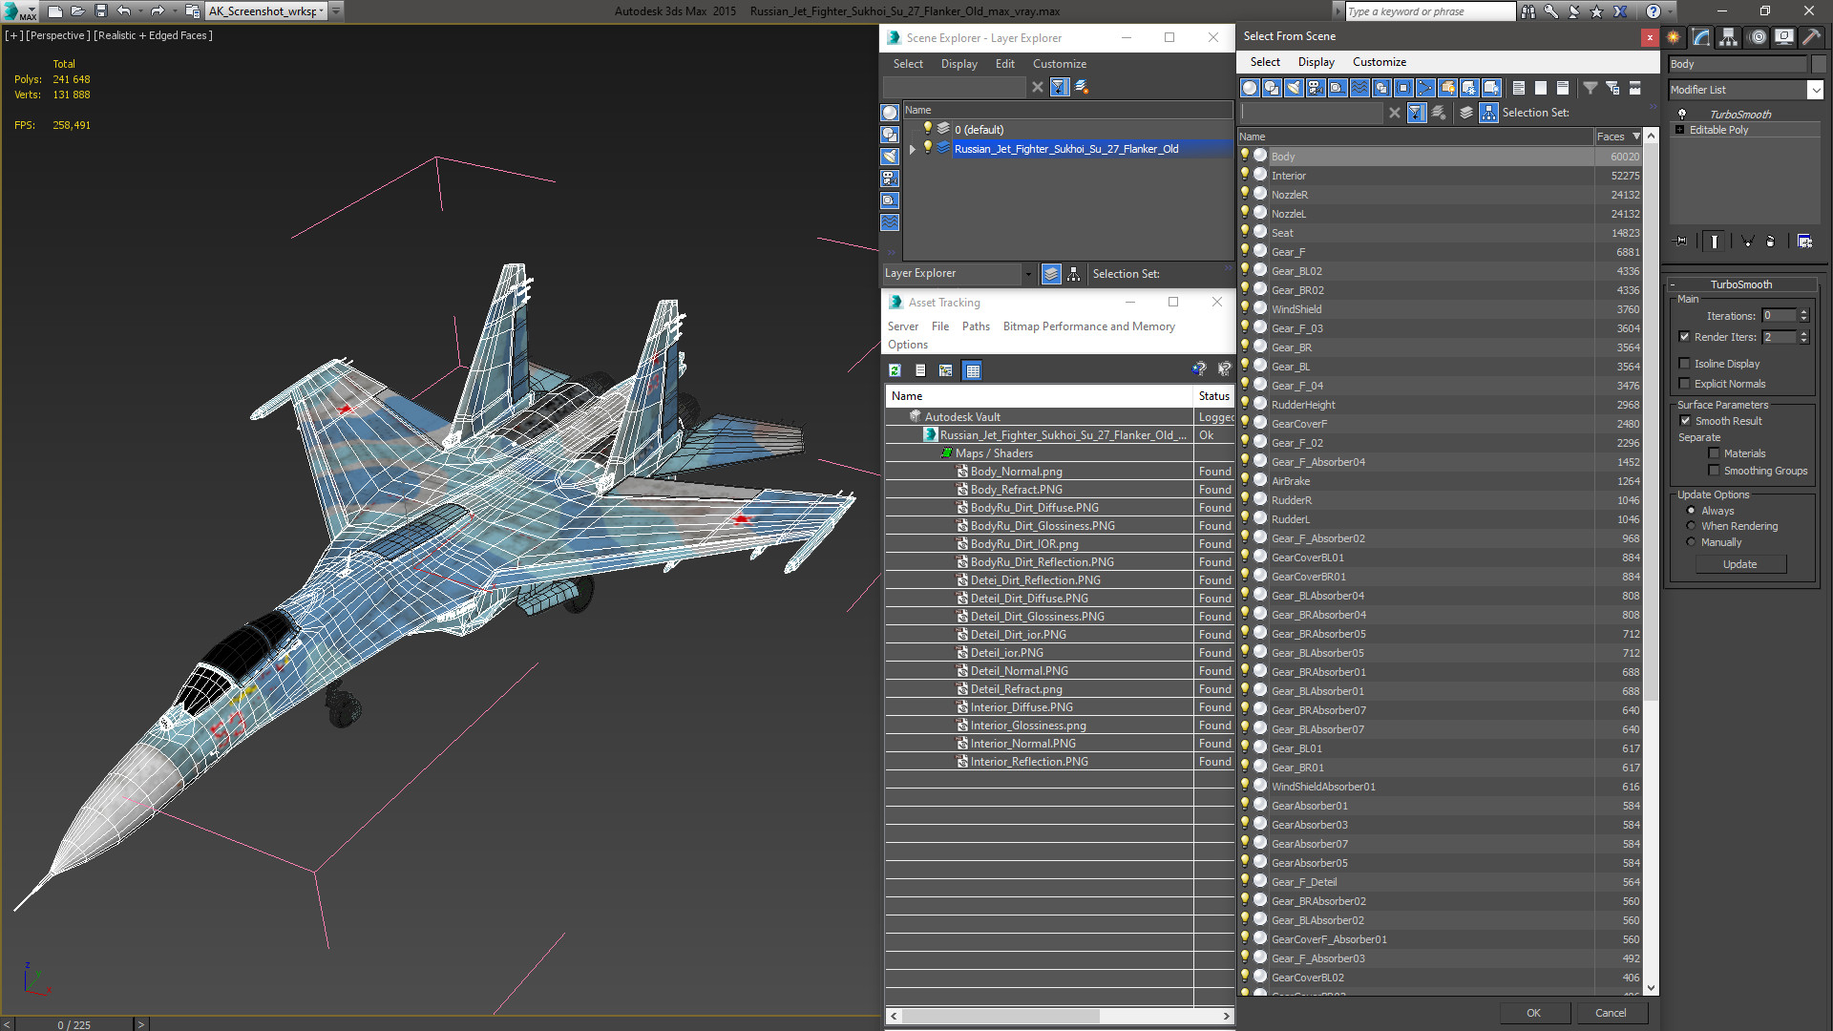
Task: Enable Separate by Smoothing Groups checkbox
Action: tap(1714, 471)
